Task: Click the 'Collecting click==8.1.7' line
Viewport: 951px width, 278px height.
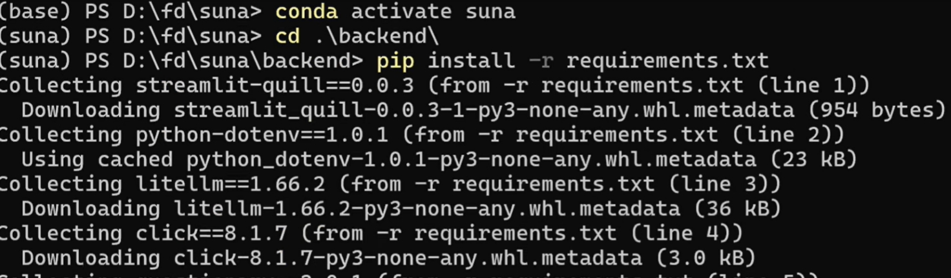Action: point(371,233)
